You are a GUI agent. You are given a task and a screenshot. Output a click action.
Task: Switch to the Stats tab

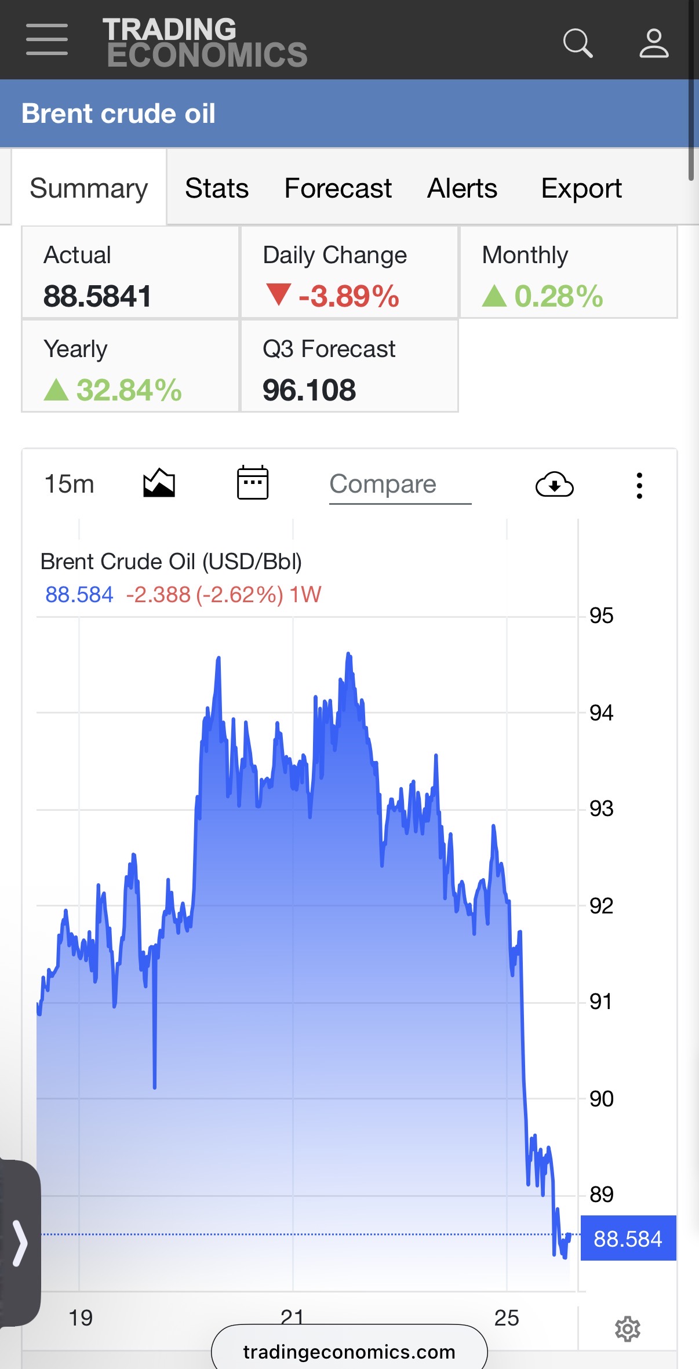coord(217,188)
